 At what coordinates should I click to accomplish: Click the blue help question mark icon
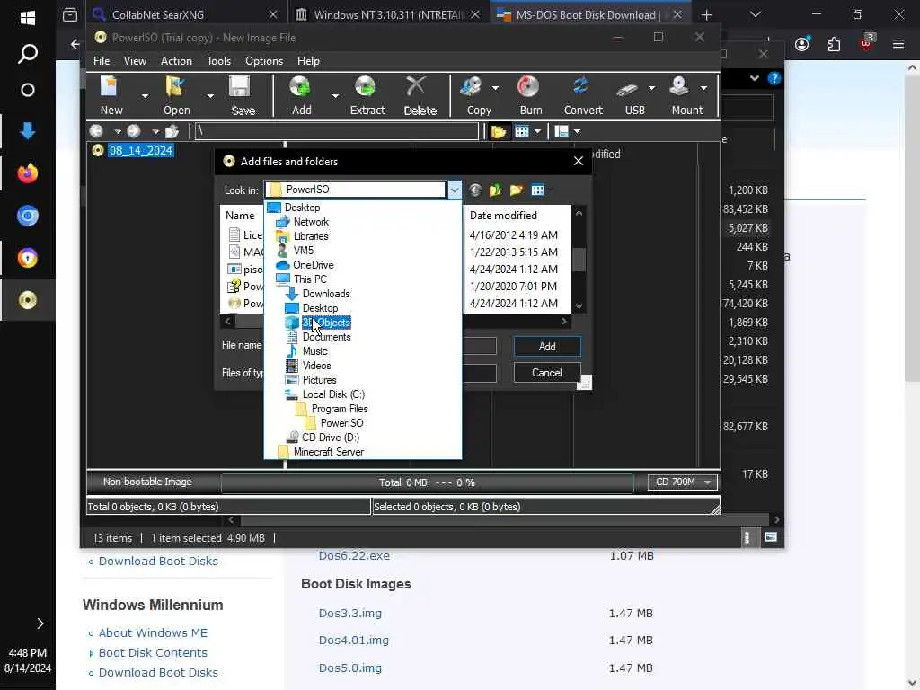(774, 78)
